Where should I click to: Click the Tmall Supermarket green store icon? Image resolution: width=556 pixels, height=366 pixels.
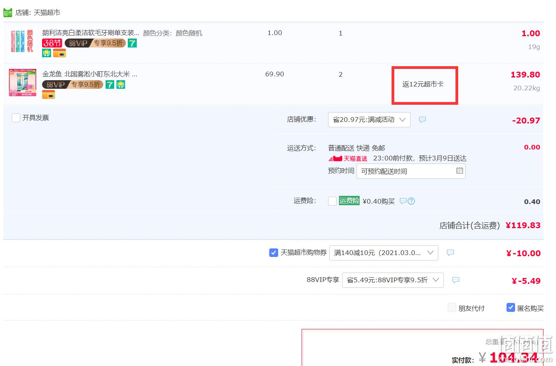point(8,12)
